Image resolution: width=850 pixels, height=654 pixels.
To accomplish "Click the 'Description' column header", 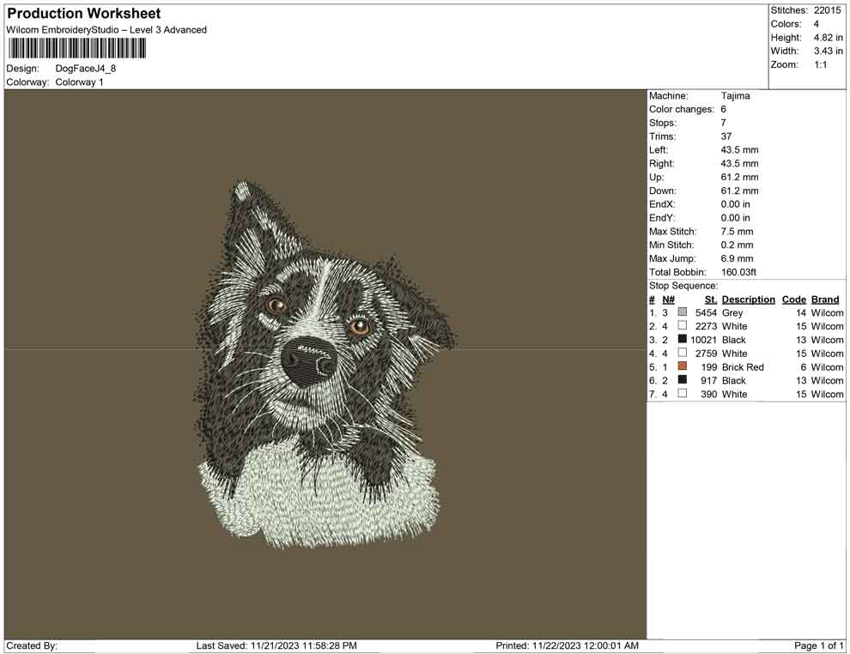I will 748,300.
